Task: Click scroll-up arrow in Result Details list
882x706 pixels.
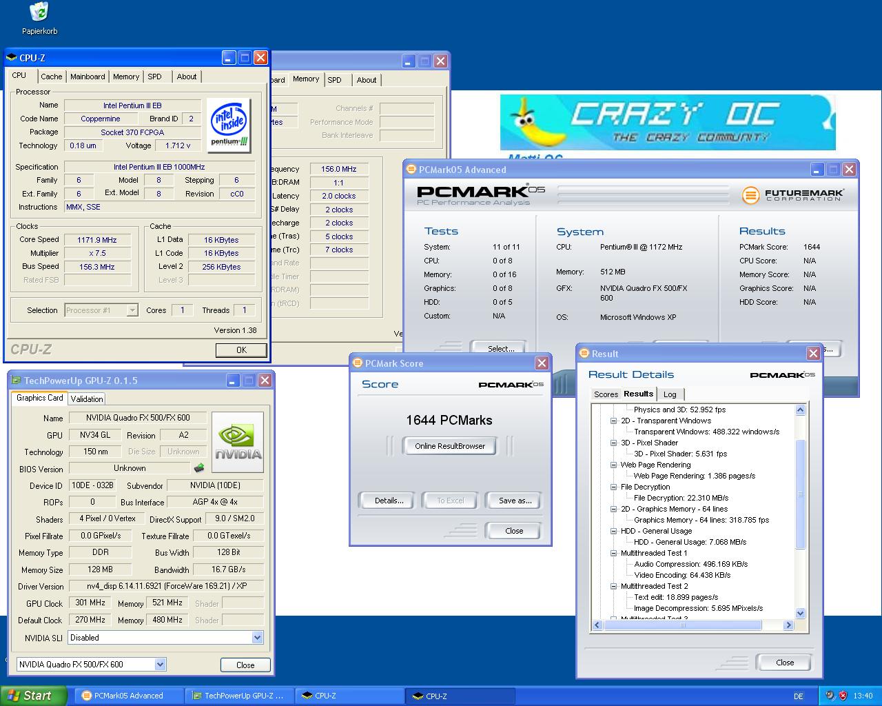Action: pyautogui.click(x=800, y=410)
